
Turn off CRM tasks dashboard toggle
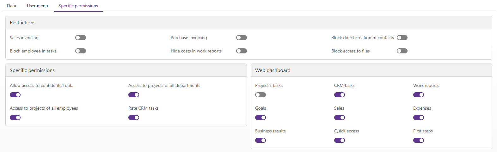(340, 95)
